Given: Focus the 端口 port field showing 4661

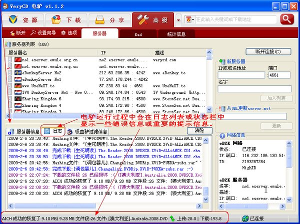Looking at the screenshot, I should tap(279, 75).
